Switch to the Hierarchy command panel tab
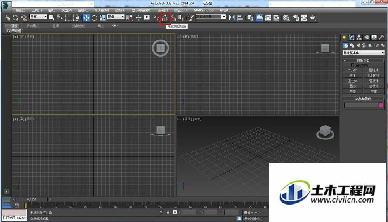388x222 pixels. pos(359,37)
